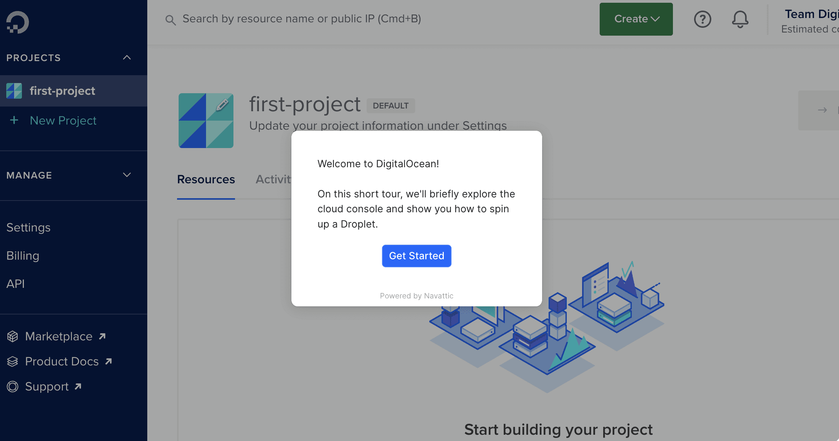
Task: Focus the resource search field
Action: coord(302,19)
